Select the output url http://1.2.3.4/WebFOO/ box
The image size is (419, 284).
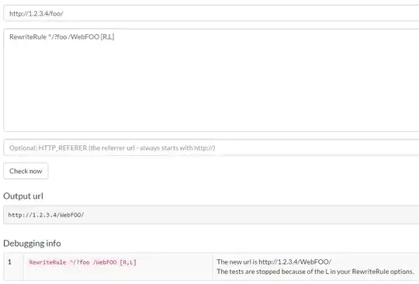pyautogui.click(x=211, y=215)
